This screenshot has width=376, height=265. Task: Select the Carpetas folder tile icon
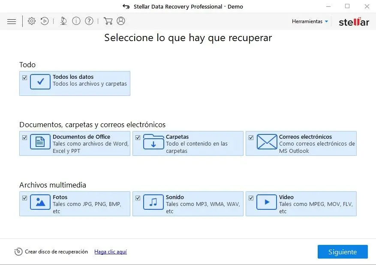tap(153, 142)
